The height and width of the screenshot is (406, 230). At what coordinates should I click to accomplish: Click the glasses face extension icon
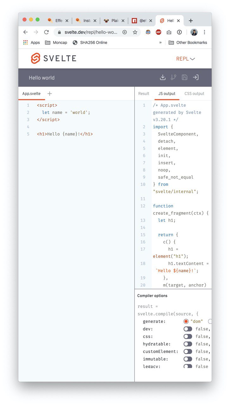coord(148,32)
